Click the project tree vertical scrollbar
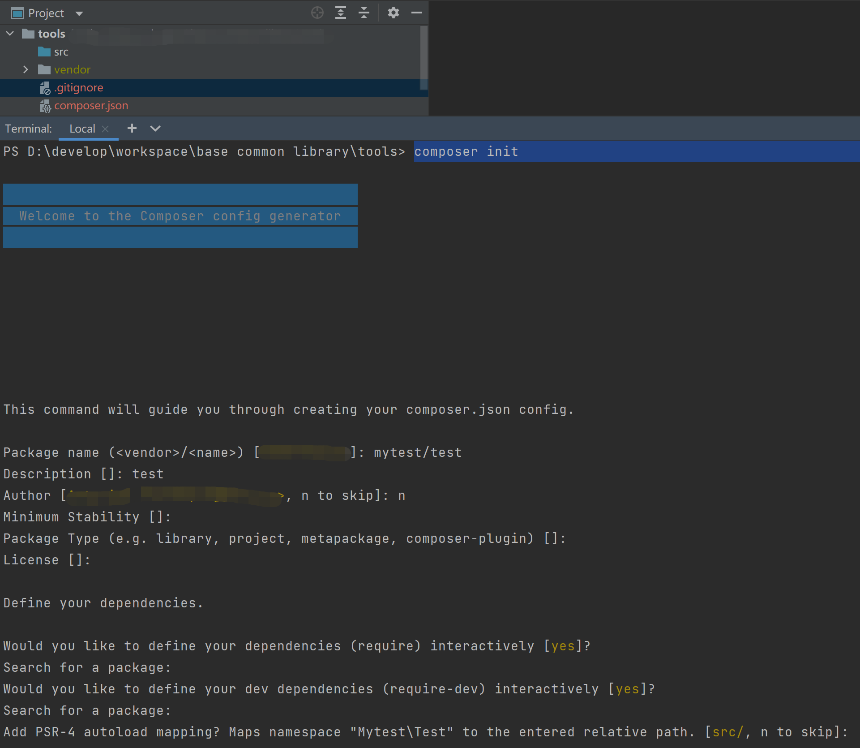This screenshot has width=860, height=748. point(424,57)
